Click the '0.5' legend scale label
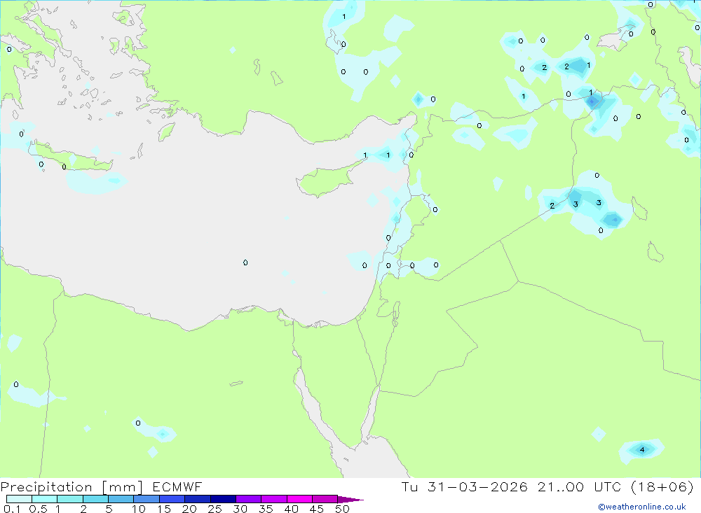Image resolution: width=701 pixels, height=513 pixels. (x=38, y=509)
